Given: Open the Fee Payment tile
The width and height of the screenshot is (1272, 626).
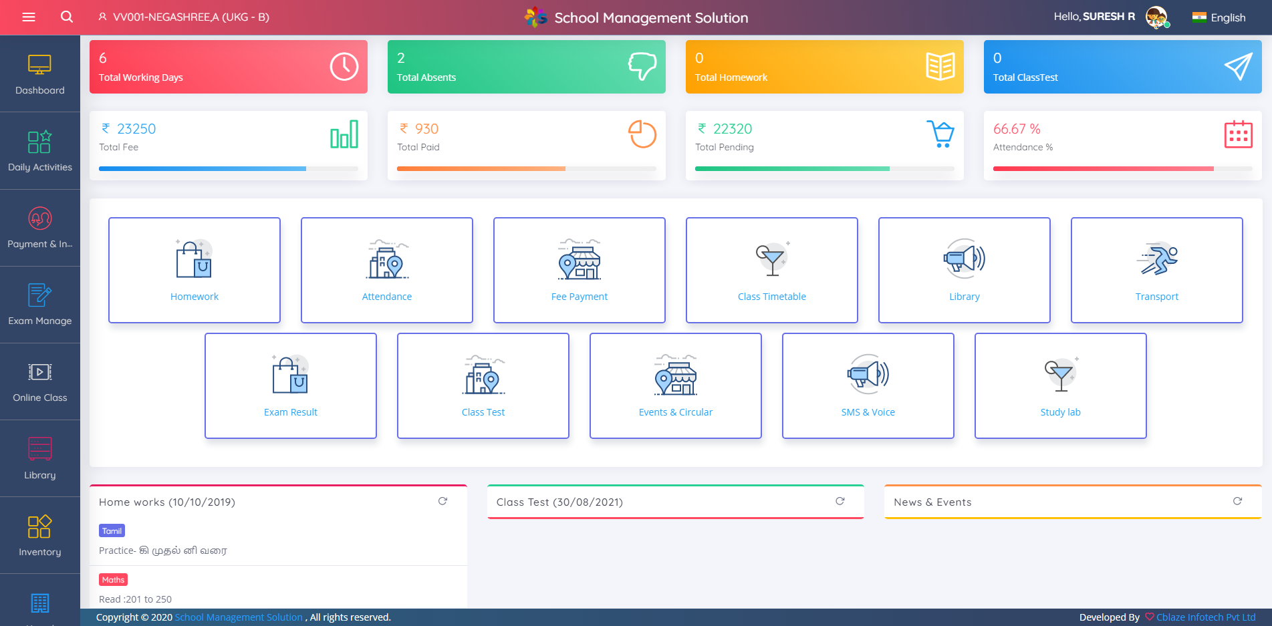Looking at the screenshot, I should pos(580,270).
